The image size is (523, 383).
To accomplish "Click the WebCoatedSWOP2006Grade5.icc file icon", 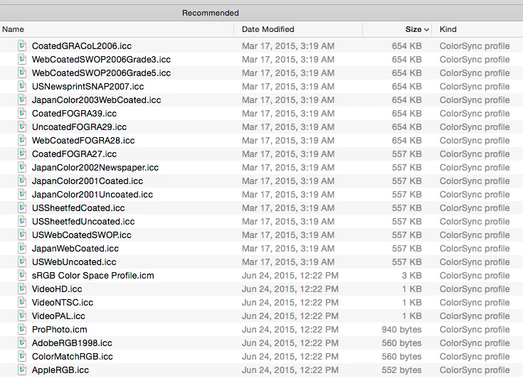I will point(22,72).
